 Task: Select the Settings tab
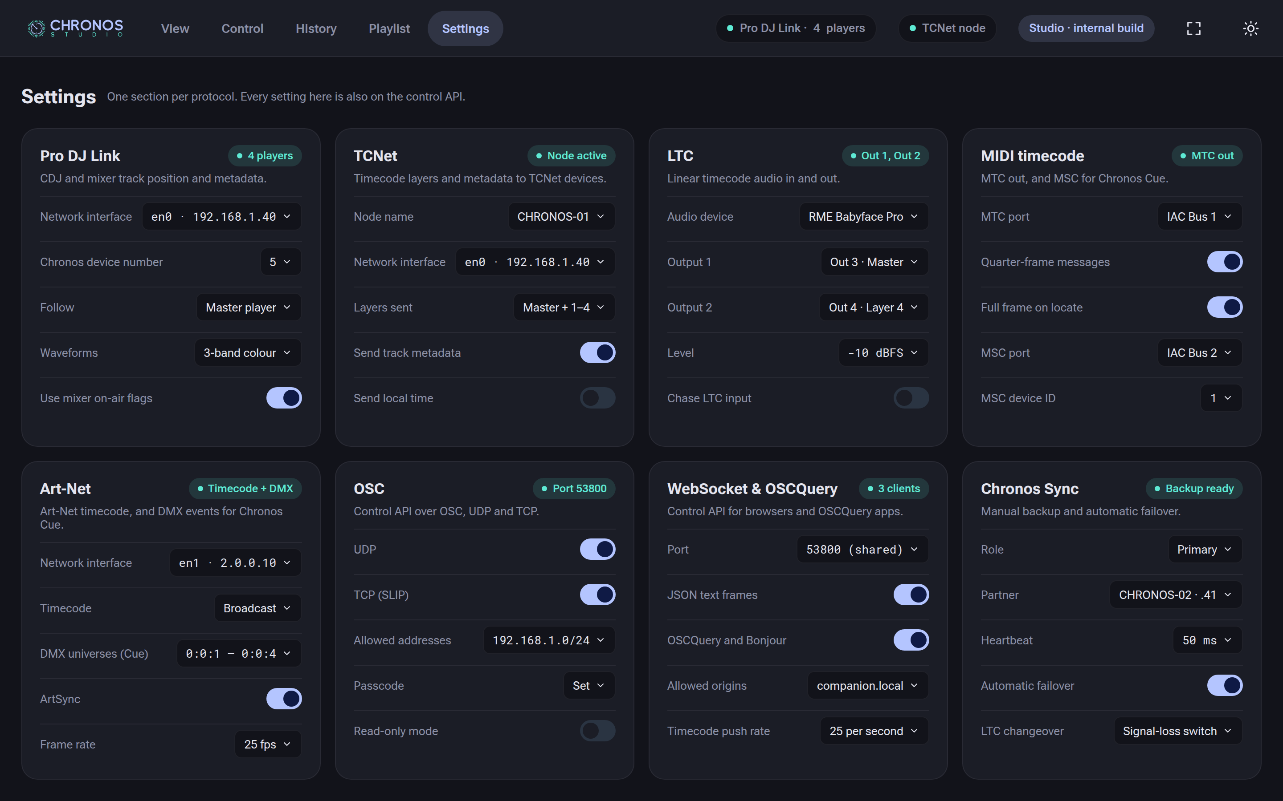pos(466,28)
